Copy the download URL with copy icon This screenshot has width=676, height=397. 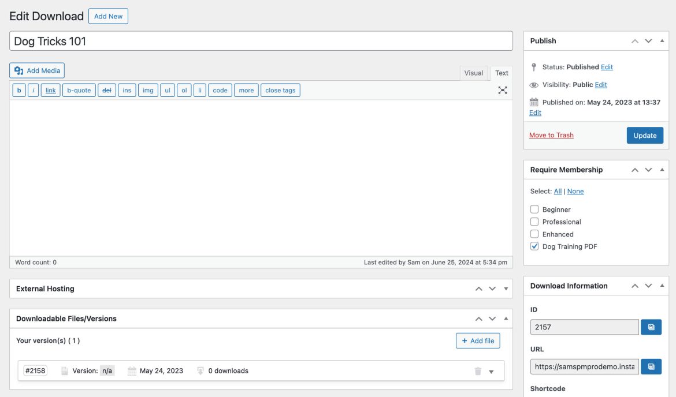coord(651,366)
